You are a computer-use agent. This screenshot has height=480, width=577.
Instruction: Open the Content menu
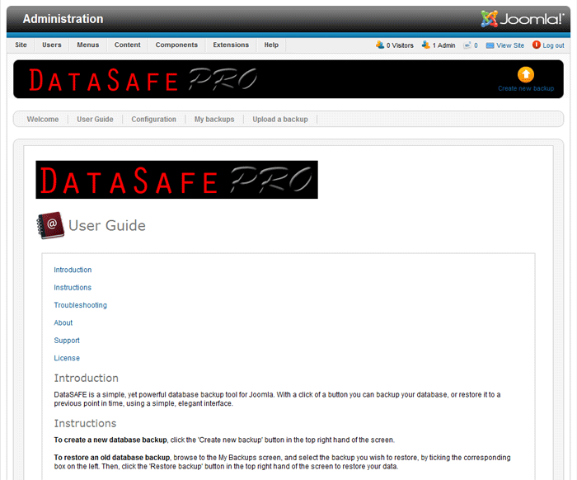(x=127, y=45)
